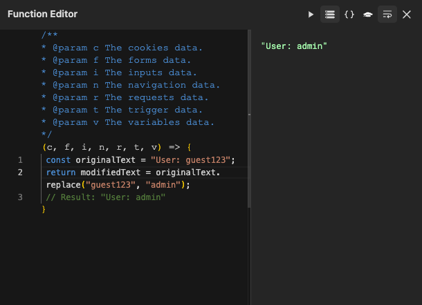The height and width of the screenshot is (305, 422).
Task: Click the '@param c The cookies data' comment
Action: click(x=122, y=48)
